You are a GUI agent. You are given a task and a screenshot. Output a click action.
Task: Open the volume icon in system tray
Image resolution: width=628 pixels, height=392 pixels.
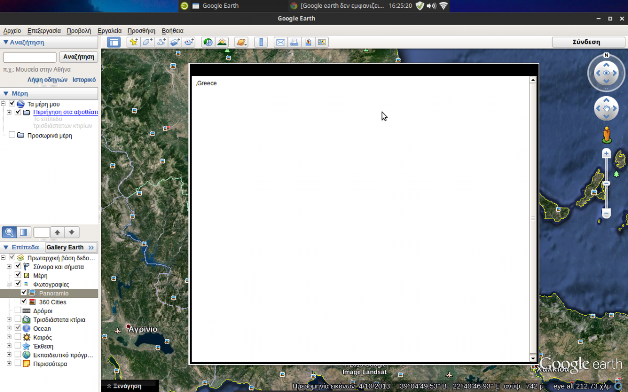pos(431,6)
